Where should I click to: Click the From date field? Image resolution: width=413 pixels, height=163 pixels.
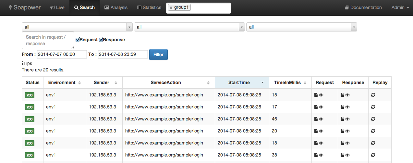(62, 54)
